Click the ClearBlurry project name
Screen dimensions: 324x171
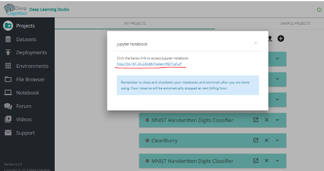164,141
